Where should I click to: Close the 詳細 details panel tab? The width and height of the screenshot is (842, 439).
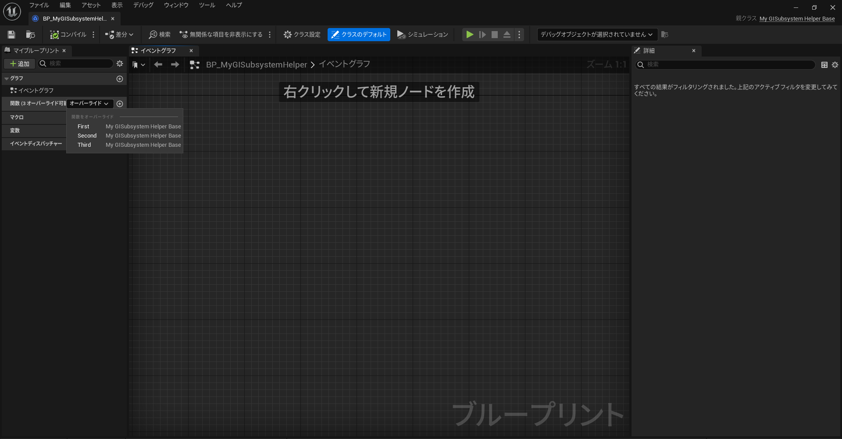694,51
